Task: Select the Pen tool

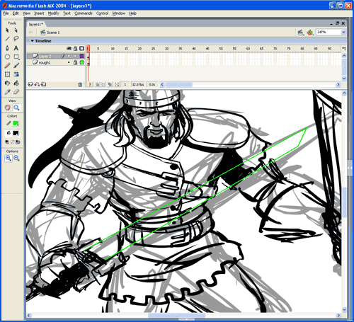Action: 7,48
